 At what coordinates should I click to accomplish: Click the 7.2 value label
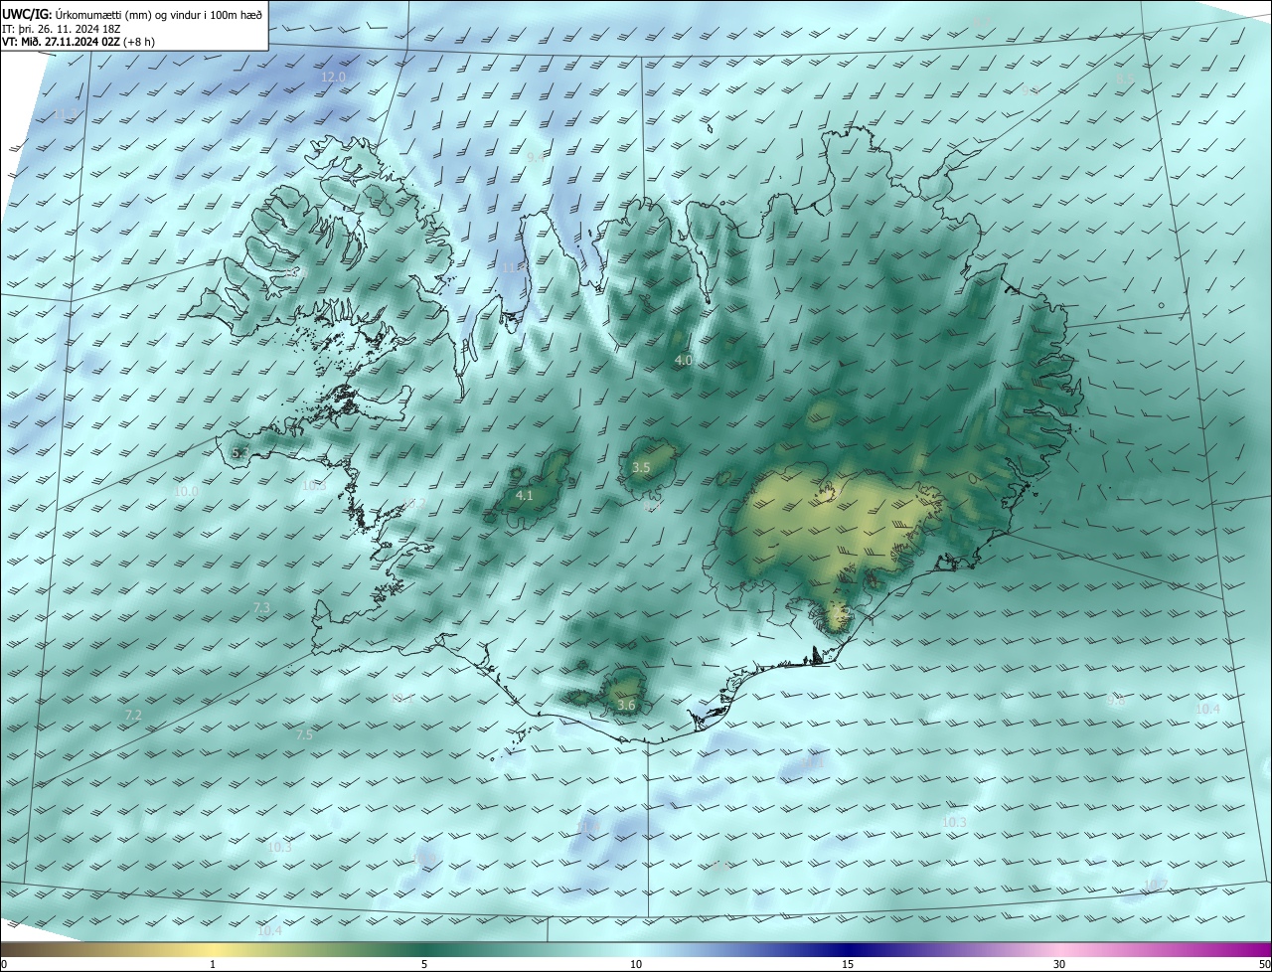[x=133, y=715]
